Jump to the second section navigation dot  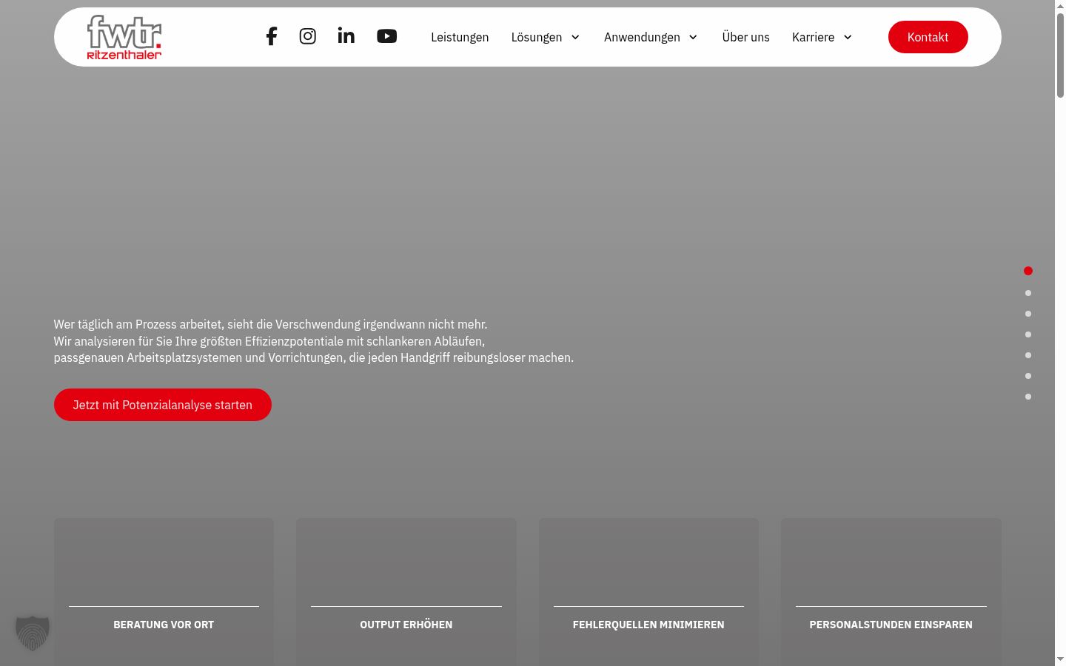coord(1028,293)
